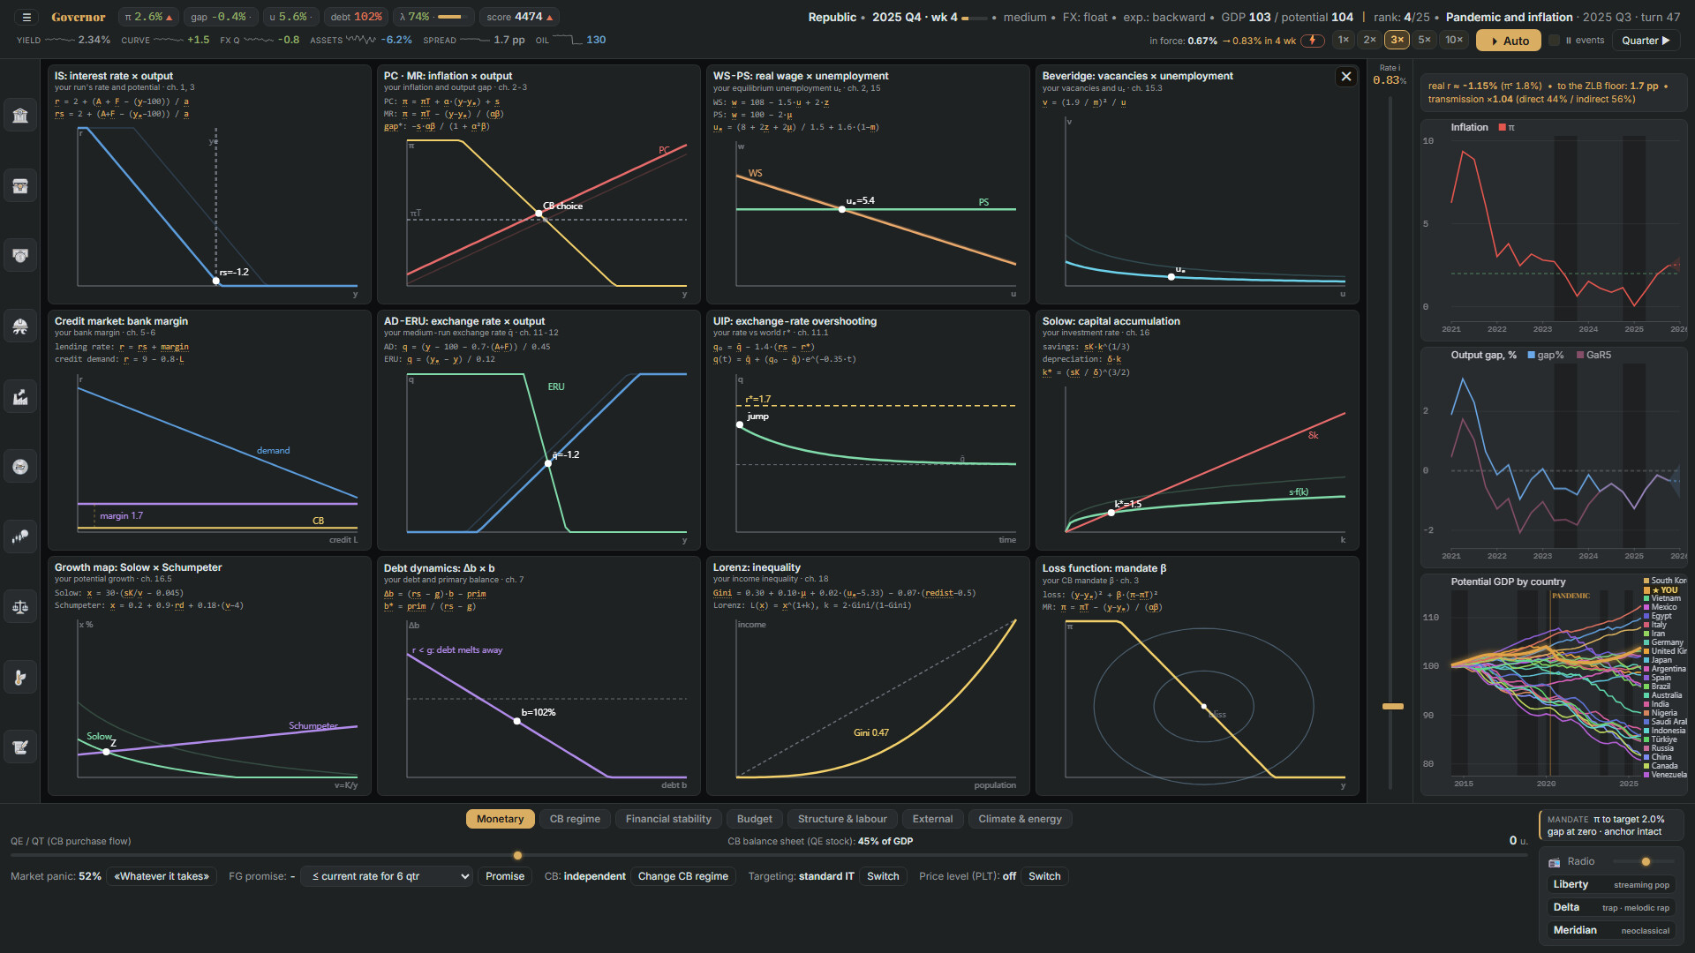
Task: Open the Climate & energy tab
Action: 1020,819
